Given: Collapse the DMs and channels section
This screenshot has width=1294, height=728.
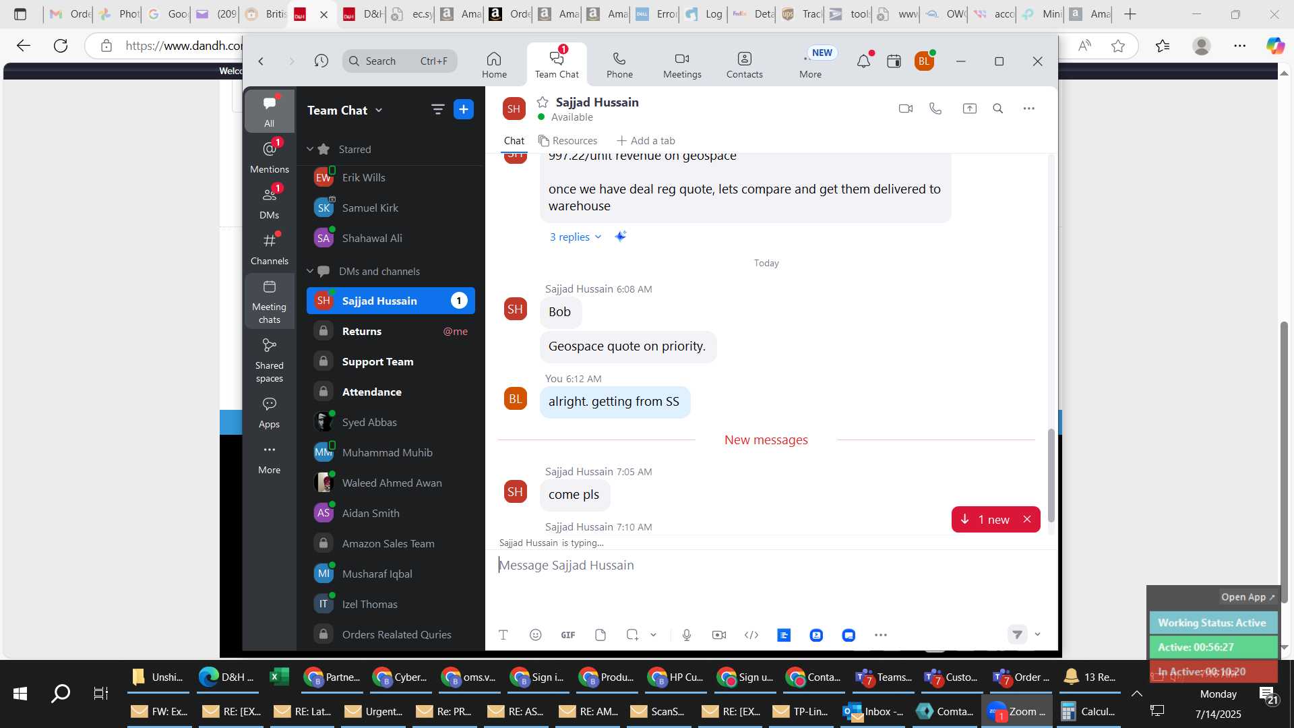Looking at the screenshot, I should (x=310, y=271).
